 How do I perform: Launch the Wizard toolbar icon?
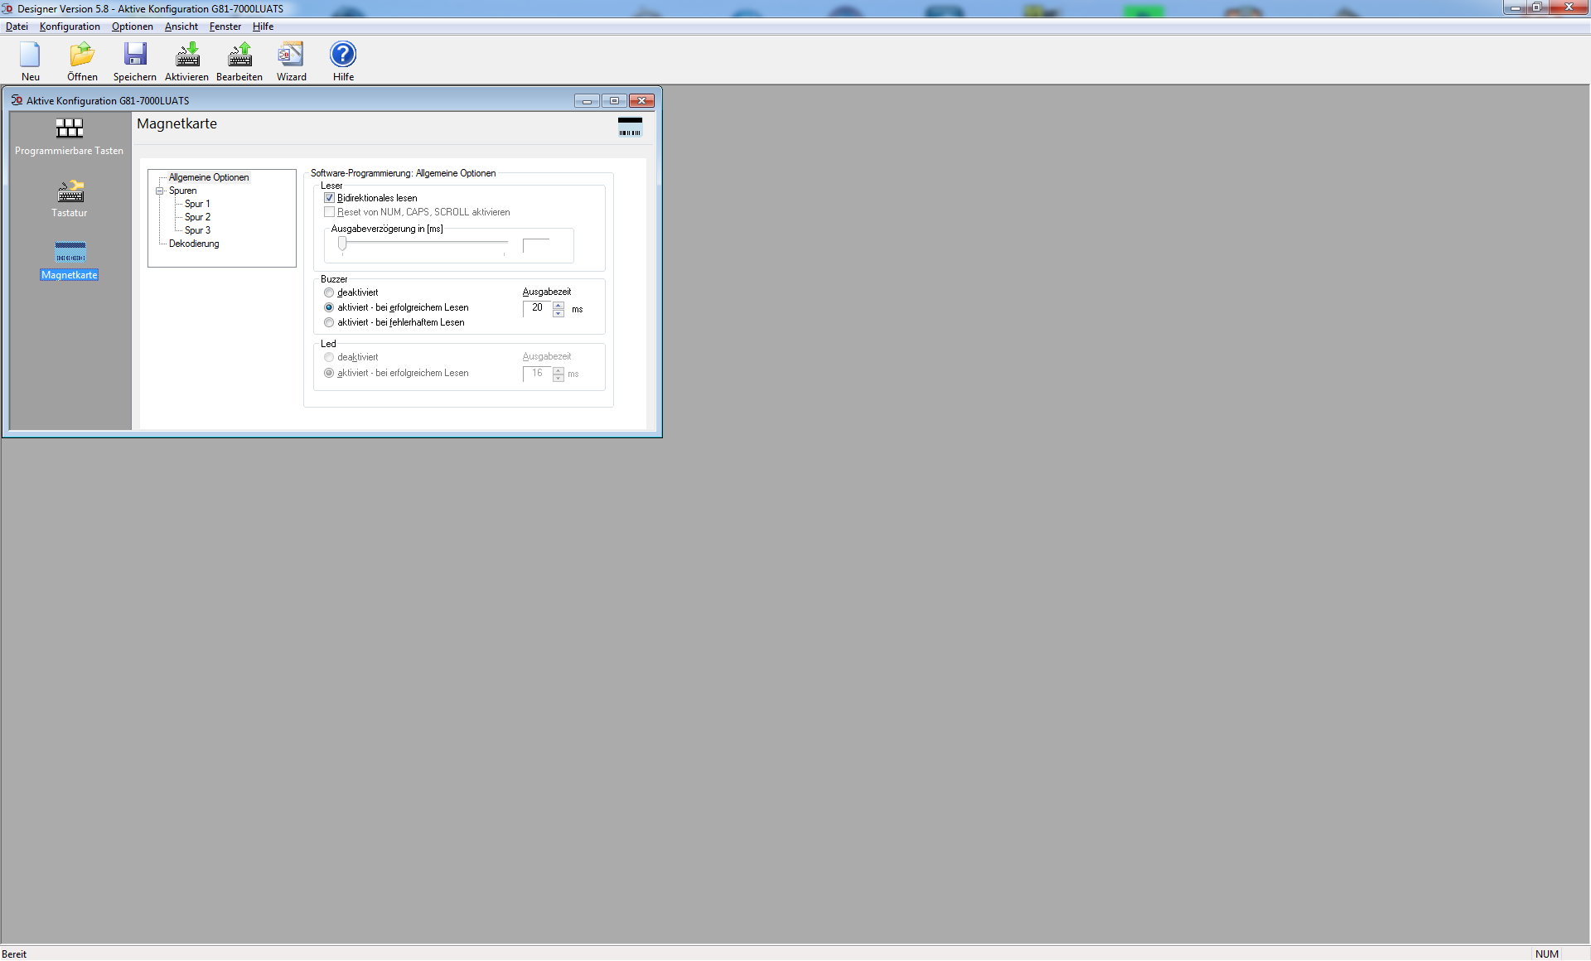291,56
